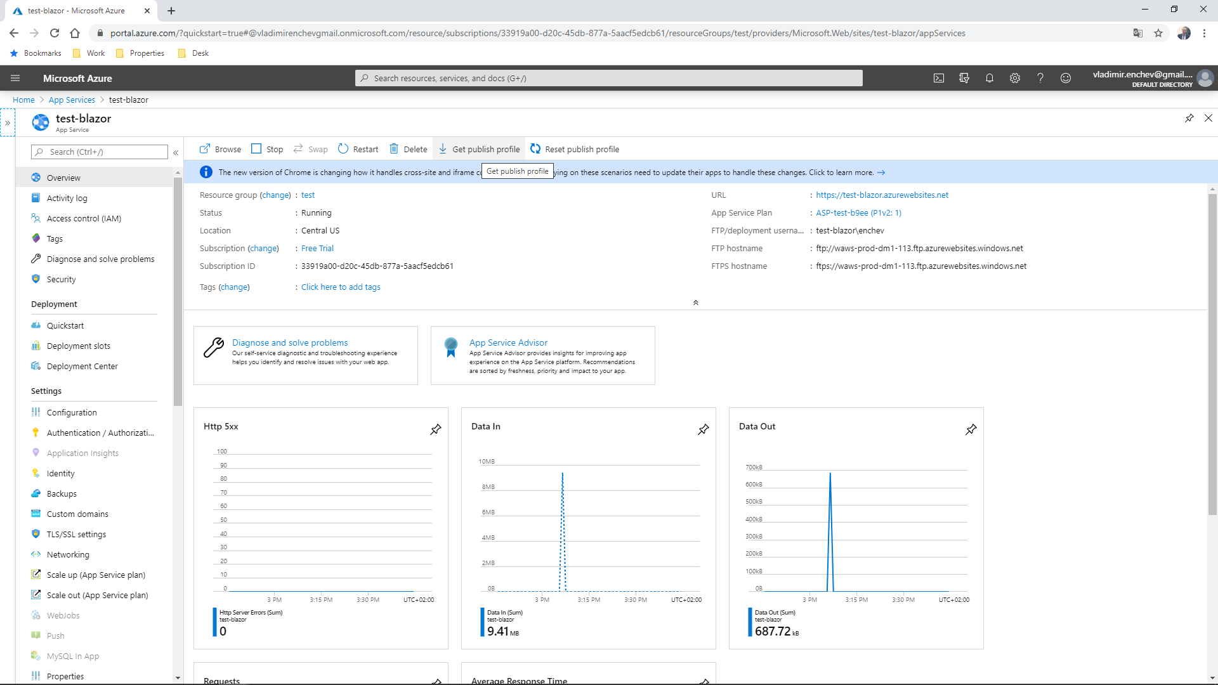Open a new Chrome tab
The height and width of the screenshot is (685, 1218).
171,11
